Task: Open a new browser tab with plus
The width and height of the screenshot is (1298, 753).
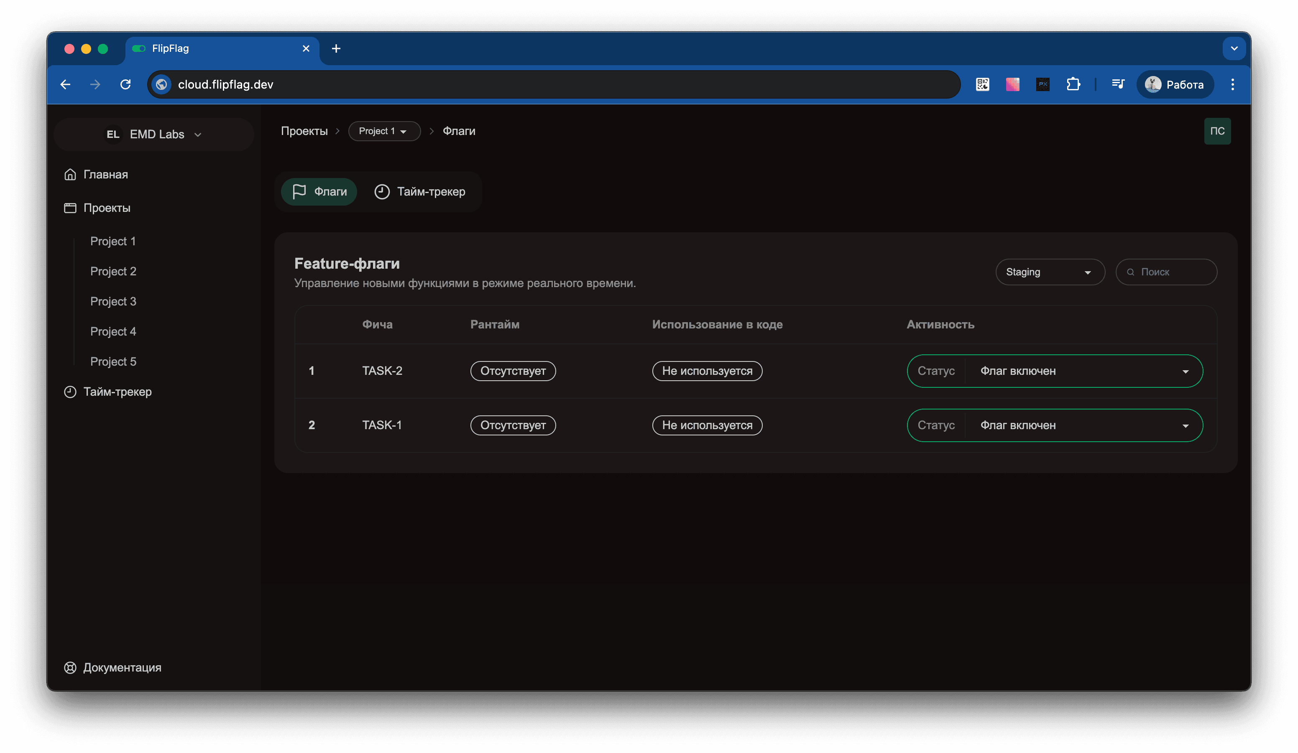Action: click(336, 48)
